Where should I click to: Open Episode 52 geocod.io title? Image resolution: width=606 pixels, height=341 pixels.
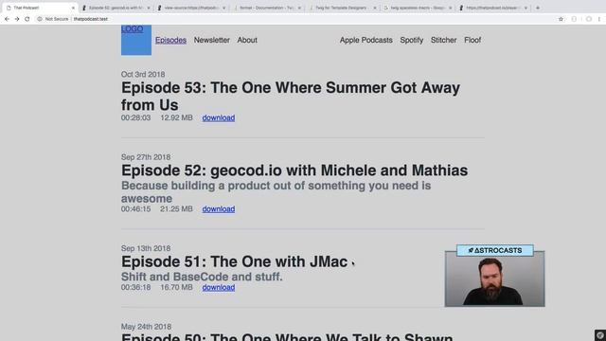click(294, 170)
